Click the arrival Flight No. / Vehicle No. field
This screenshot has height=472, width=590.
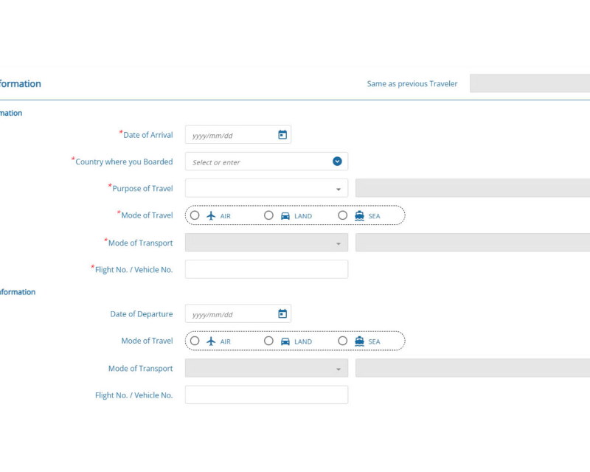pyautogui.click(x=266, y=269)
